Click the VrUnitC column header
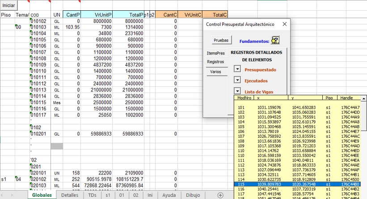367x199 pixels. tap(190, 15)
